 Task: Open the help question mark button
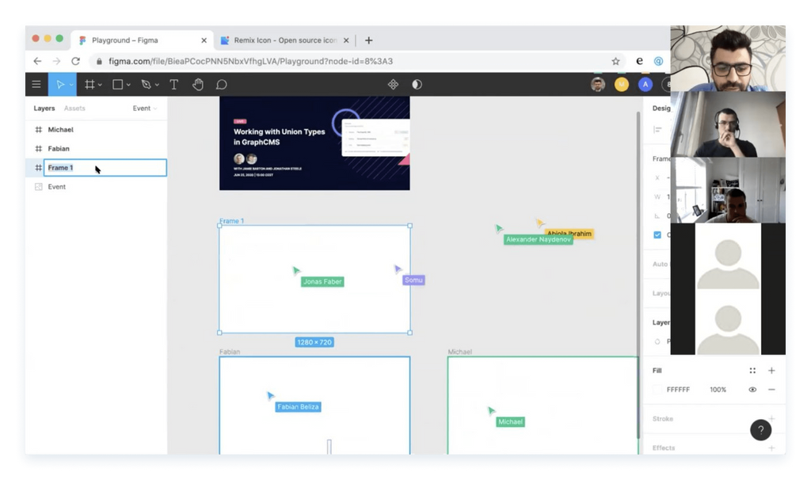(x=761, y=430)
